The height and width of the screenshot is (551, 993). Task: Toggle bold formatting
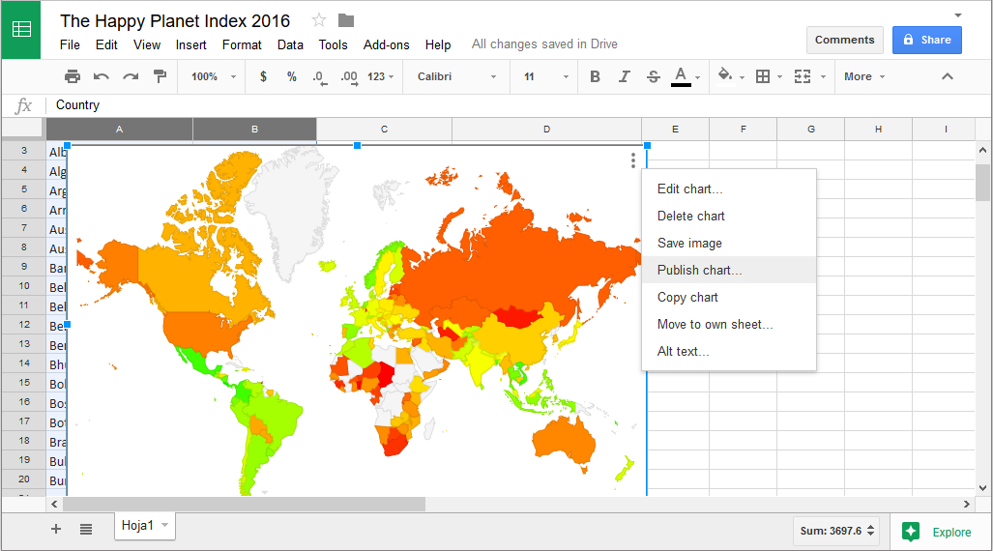coord(595,76)
